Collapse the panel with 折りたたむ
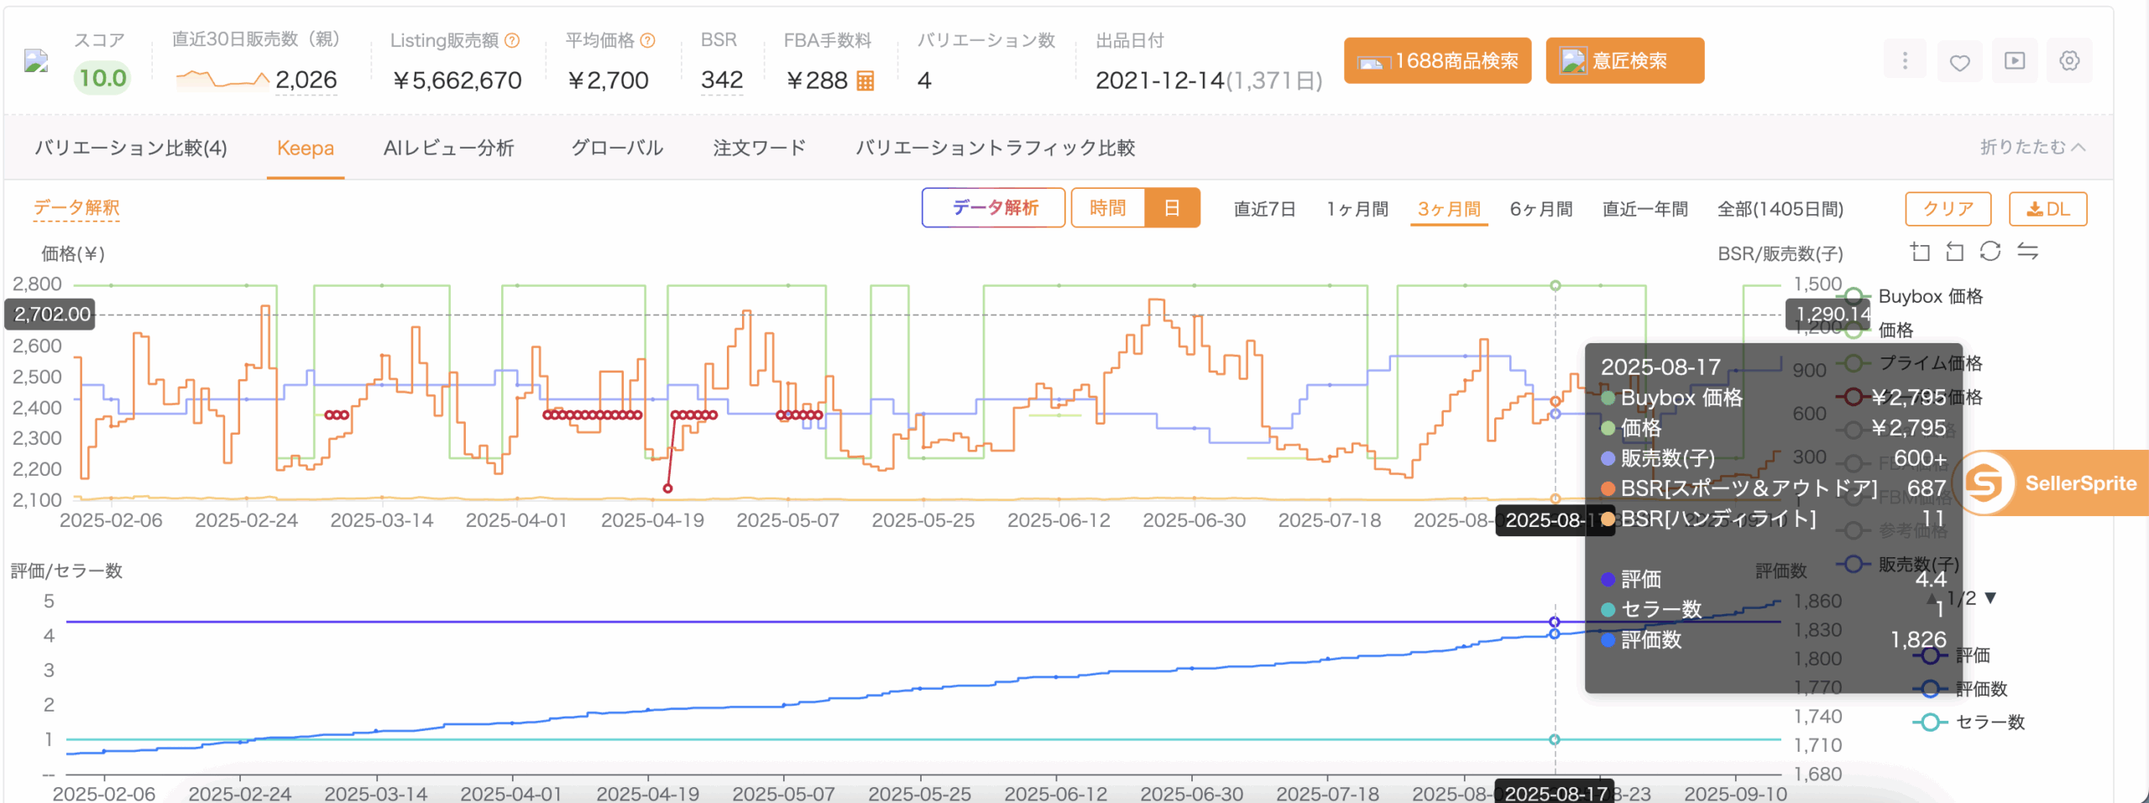The height and width of the screenshot is (803, 2149). click(x=2031, y=148)
